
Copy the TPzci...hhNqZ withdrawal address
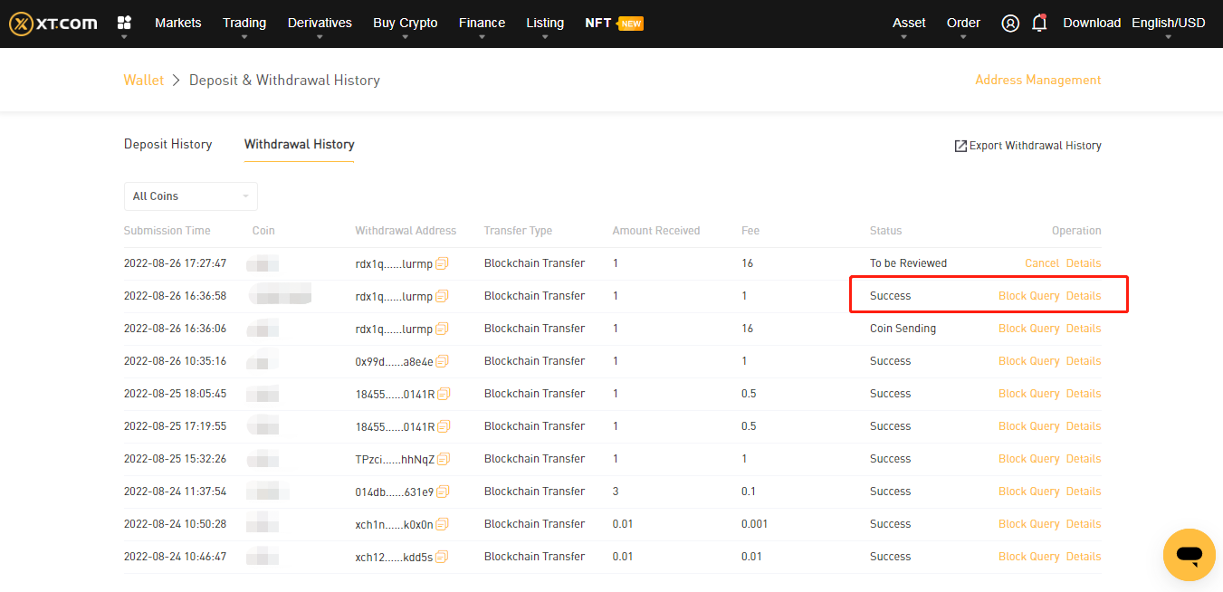click(443, 459)
